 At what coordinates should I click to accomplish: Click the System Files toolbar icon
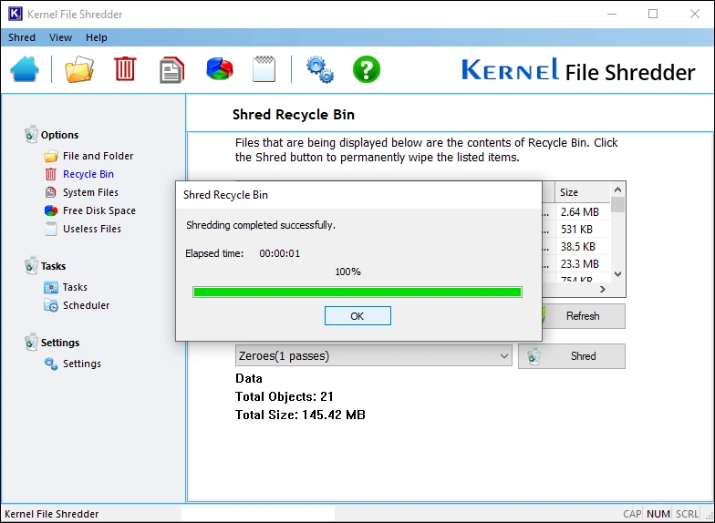click(171, 69)
